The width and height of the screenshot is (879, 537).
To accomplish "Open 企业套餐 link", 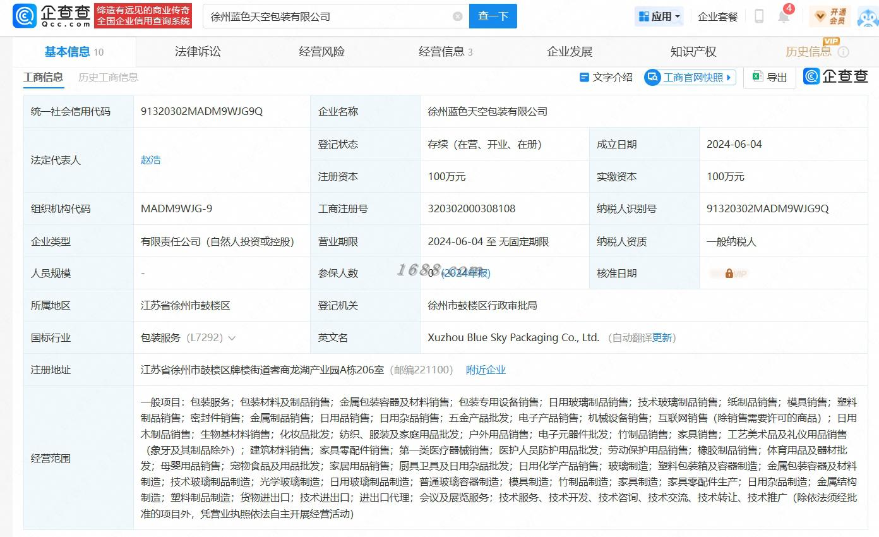I will tap(718, 16).
